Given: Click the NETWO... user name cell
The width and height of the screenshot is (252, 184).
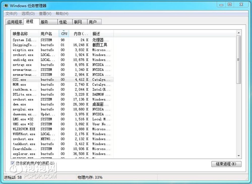Looking at the screenshot, I should [48, 139].
